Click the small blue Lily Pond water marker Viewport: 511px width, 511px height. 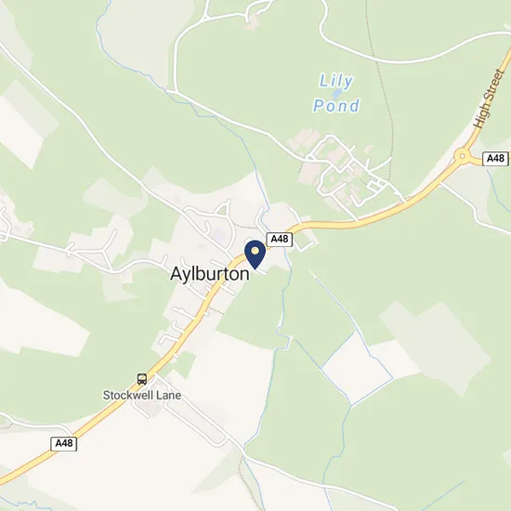coord(336,94)
